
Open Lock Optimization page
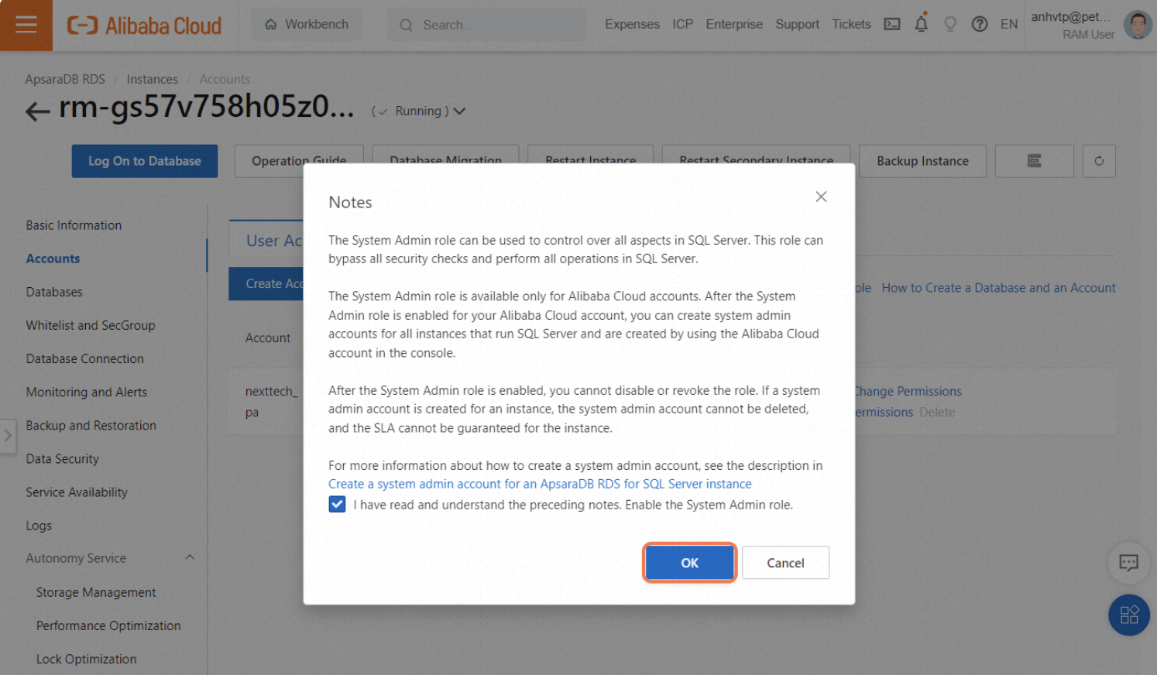(86, 659)
